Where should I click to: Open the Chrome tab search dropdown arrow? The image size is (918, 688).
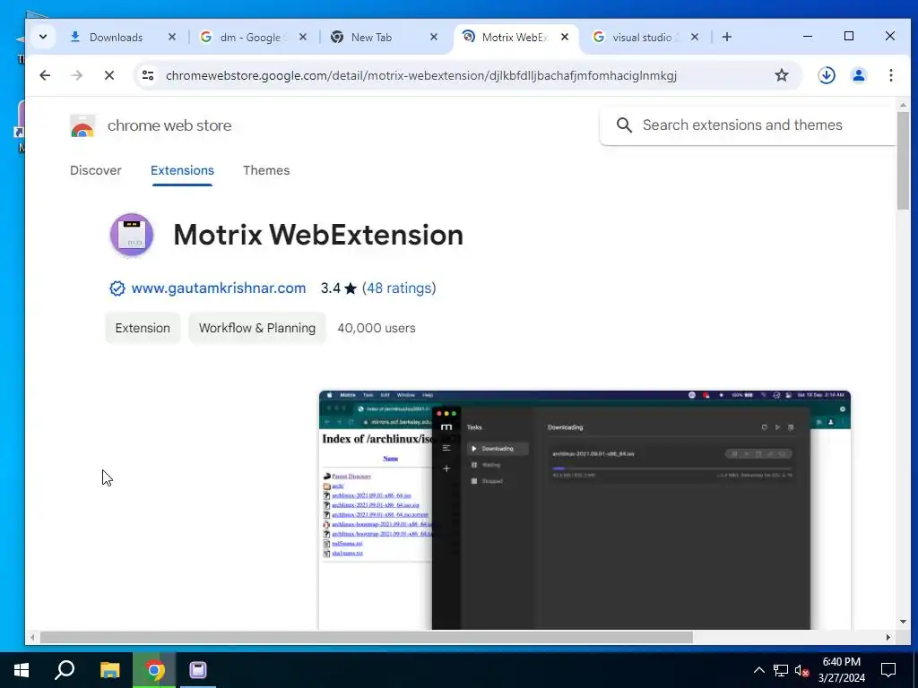point(43,37)
